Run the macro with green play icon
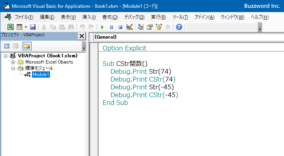The width and height of the screenshot is (284, 156). [x=102, y=27]
